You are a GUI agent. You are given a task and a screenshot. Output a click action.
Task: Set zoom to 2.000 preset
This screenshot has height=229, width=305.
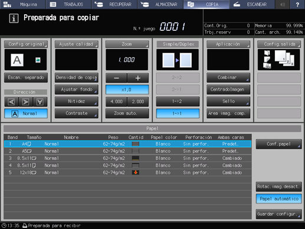coord(138,102)
